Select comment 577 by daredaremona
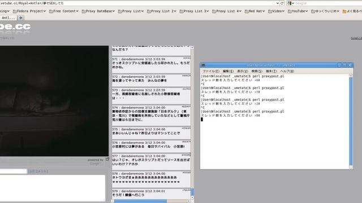 click(151, 162)
